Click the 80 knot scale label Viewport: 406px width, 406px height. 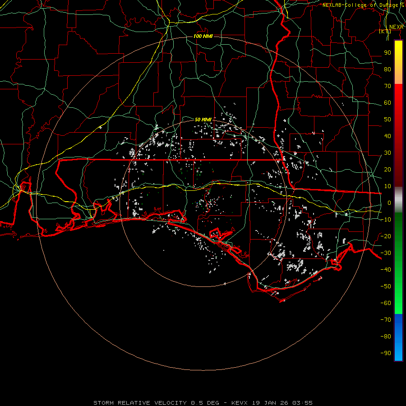(x=388, y=69)
